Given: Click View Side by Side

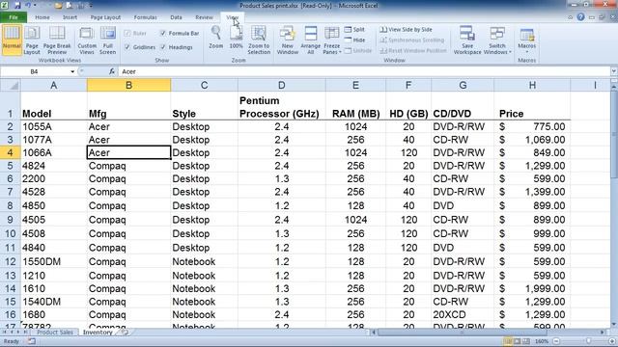Looking at the screenshot, I should pyautogui.click(x=406, y=30).
